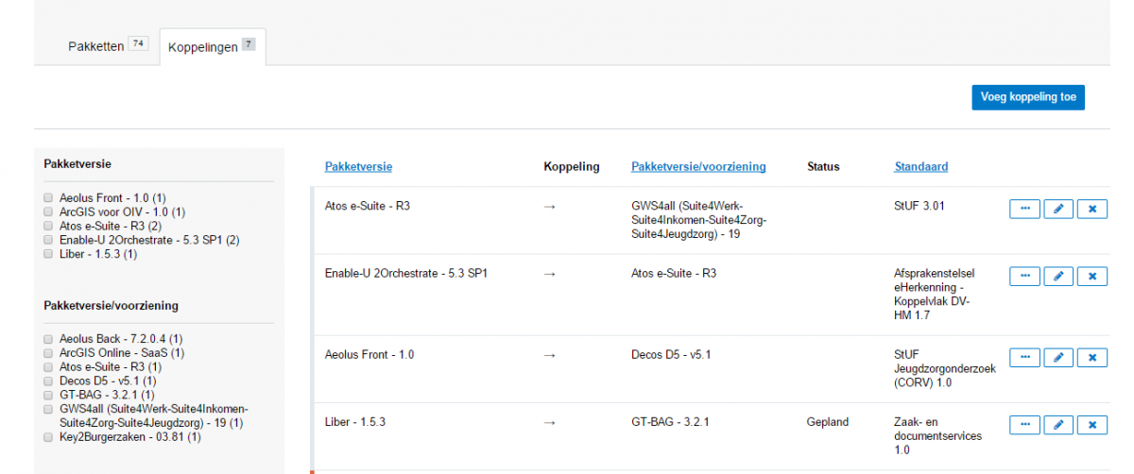Open more options for Atos e-Suite row
Image resolution: width=1134 pixels, height=474 pixels.
(1024, 209)
